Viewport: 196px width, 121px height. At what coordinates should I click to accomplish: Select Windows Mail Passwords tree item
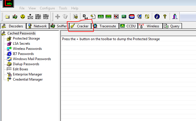tap(32, 59)
